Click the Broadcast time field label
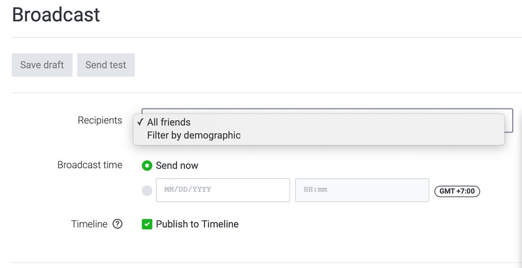Image resolution: width=522 pixels, height=268 pixels. click(89, 165)
